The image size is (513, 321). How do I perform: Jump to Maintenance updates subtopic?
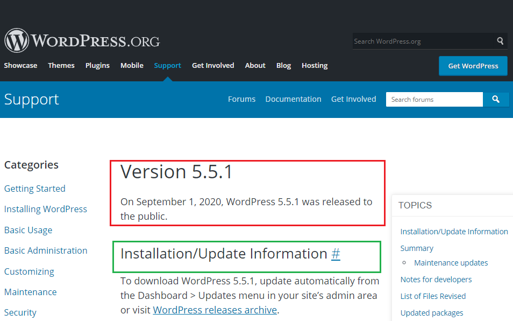coord(451,263)
